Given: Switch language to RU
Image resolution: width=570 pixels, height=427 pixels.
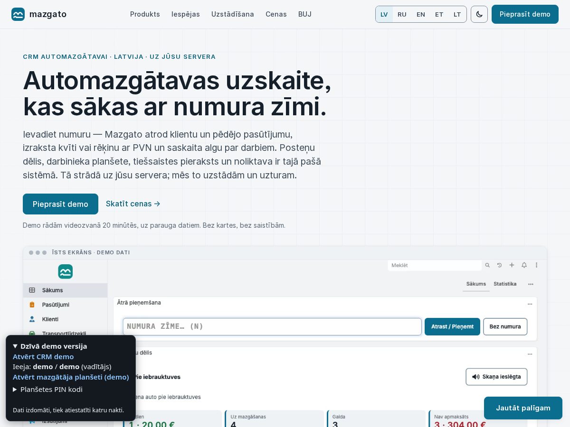Looking at the screenshot, I should click(x=402, y=14).
